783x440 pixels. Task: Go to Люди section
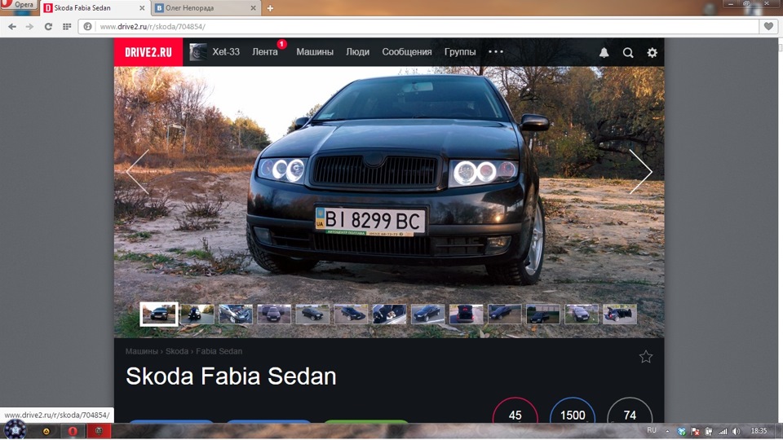click(357, 52)
